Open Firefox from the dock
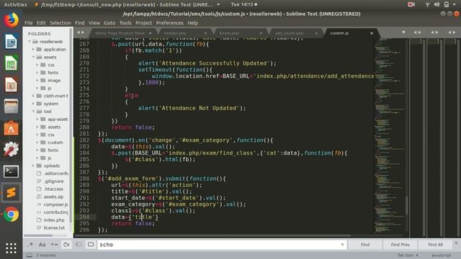461x259 pixels. pyautogui.click(x=11, y=20)
